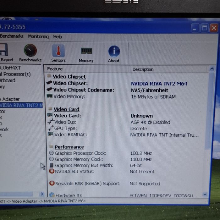The image size is (220, 220).
Task: Select the 64-bit bus width value
Action: point(136,165)
